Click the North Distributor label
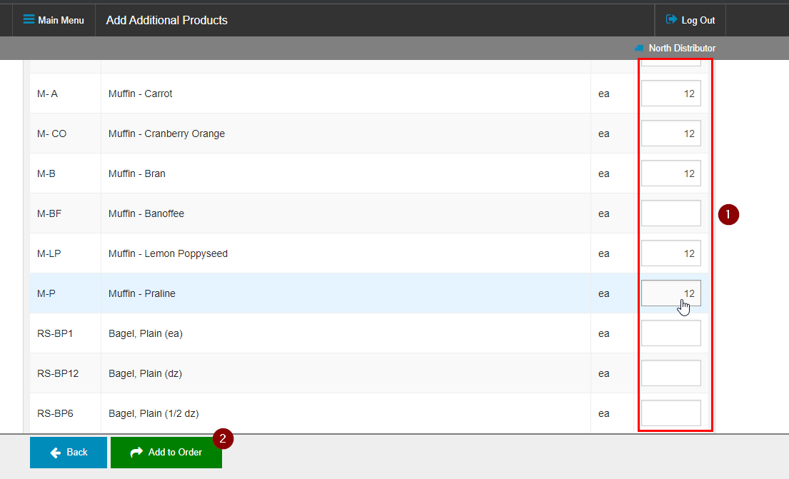Viewport: 789px width, 479px height. (x=682, y=48)
